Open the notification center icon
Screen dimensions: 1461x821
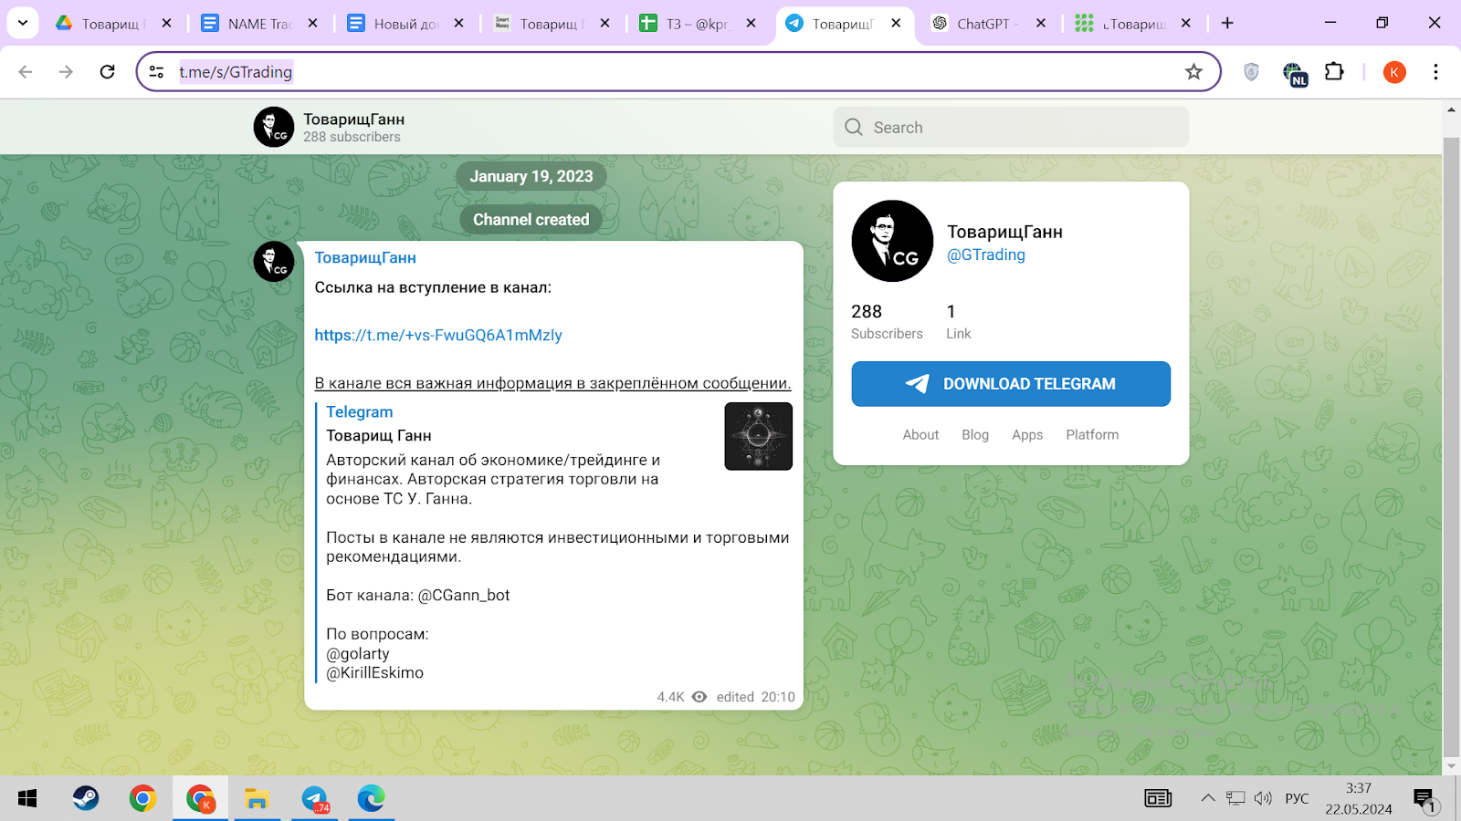pos(1424,800)
